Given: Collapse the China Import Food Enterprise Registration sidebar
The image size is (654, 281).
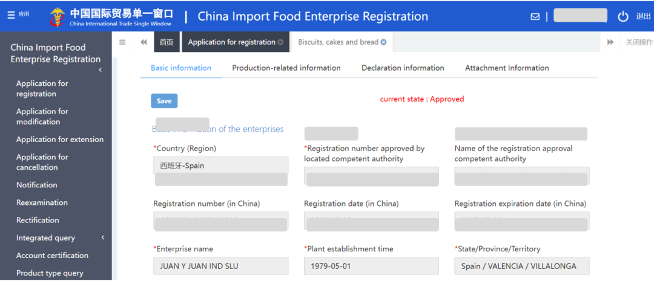Looking at the screenshot, I should 100,70.
